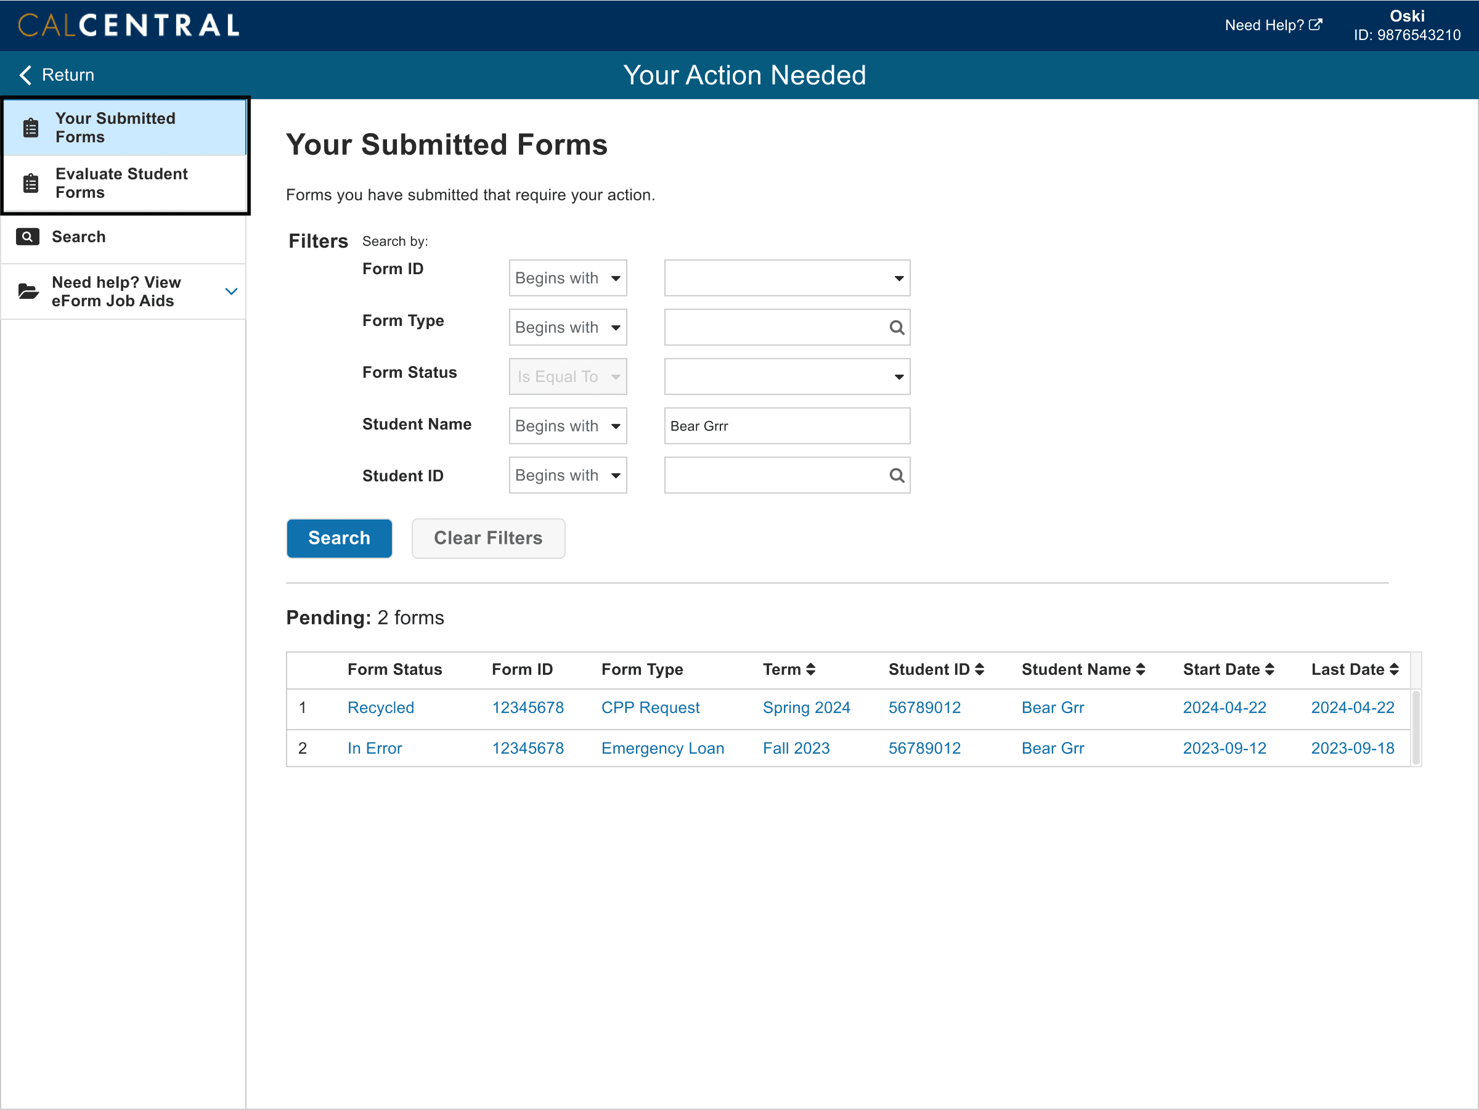
Task: Open the Form ID operator dropdown
Action: click(x=568, y=278)
